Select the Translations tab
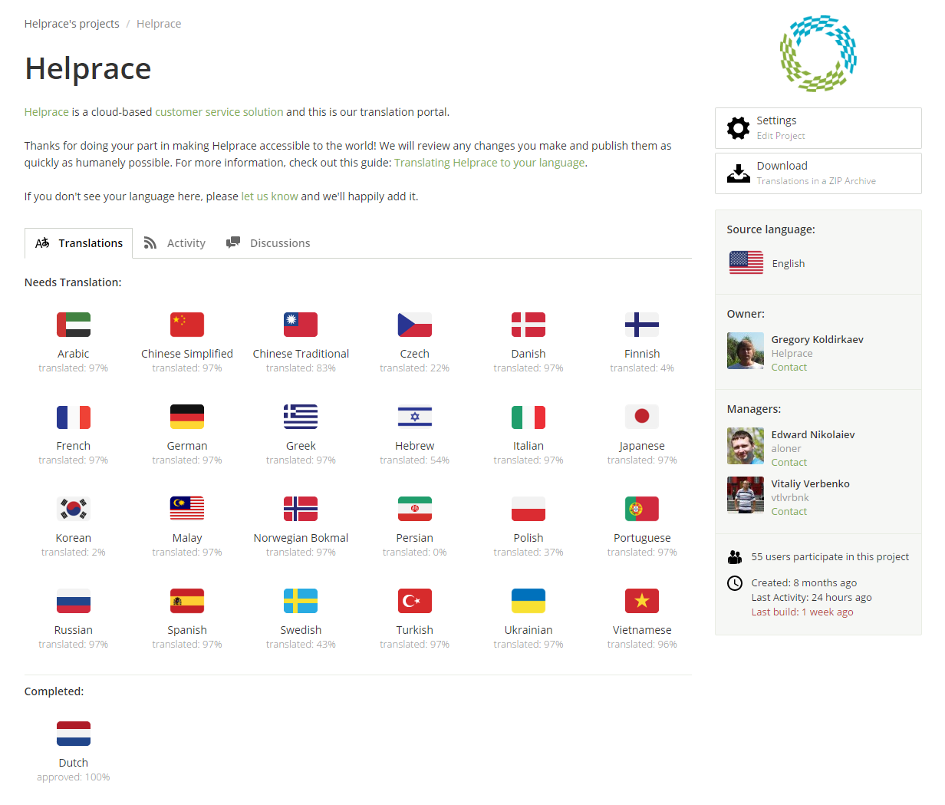This screenshot has height=805, width=945. [79, 243]
